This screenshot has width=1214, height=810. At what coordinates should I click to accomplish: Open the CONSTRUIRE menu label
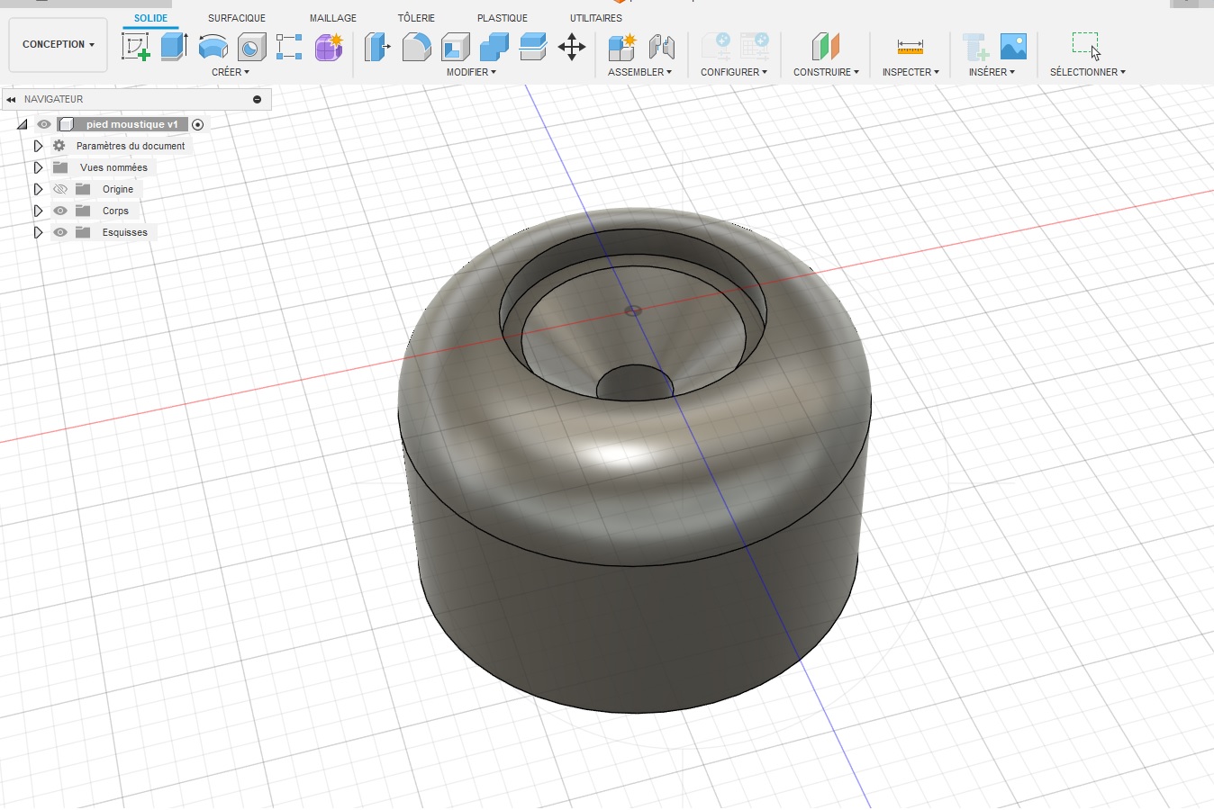[825, 72]
